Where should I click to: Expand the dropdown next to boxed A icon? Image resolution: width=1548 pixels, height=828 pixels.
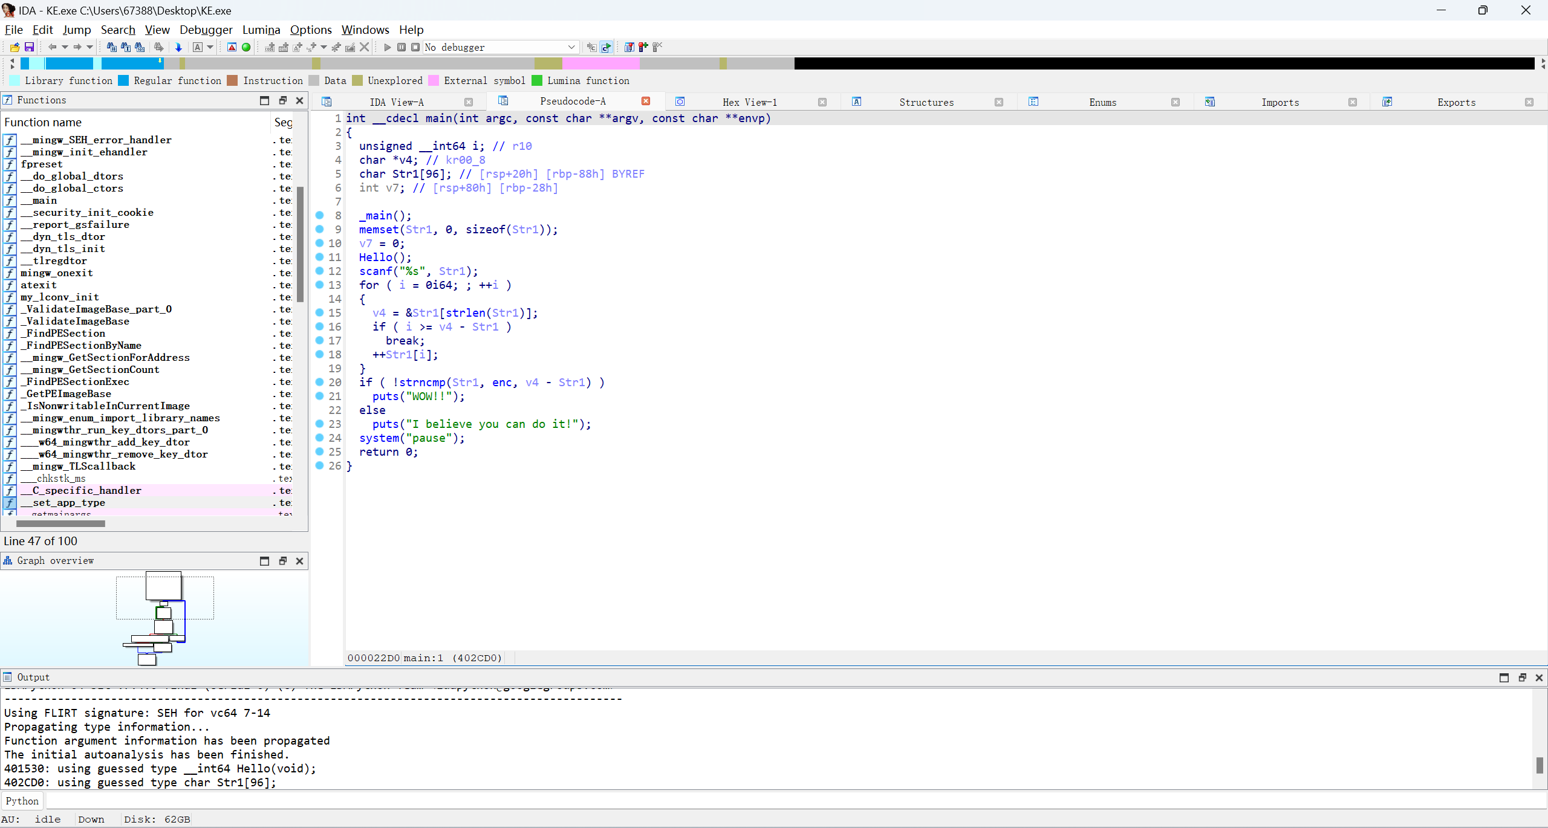(210, 47)
